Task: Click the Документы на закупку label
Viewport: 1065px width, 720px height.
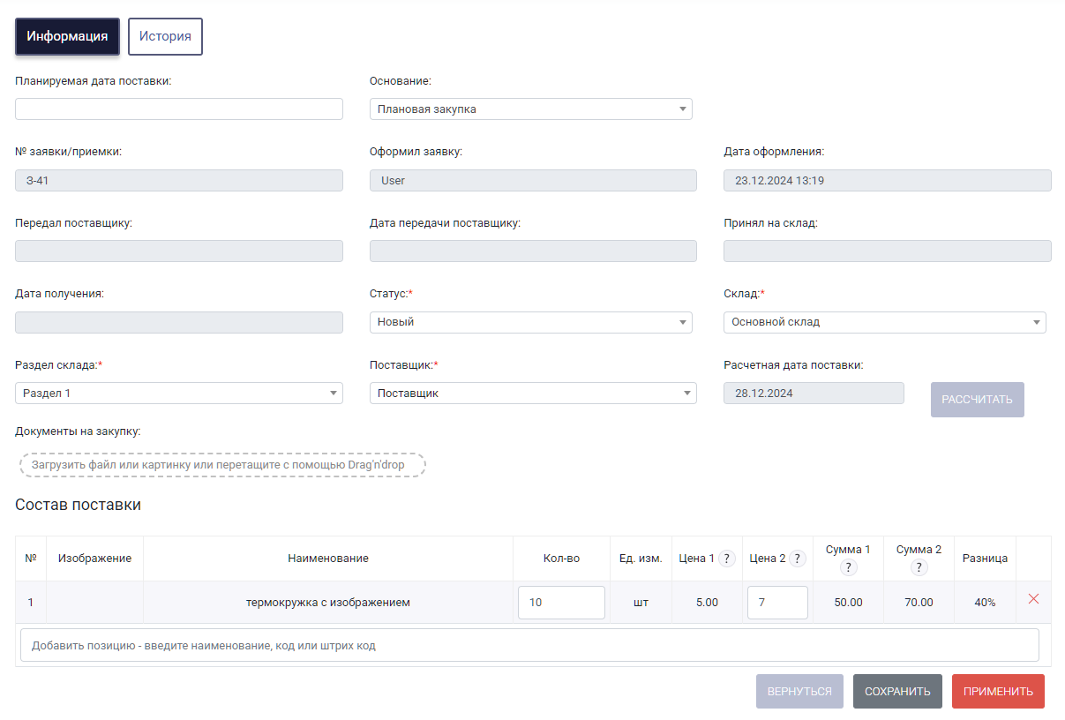Action: pos(78,431)
